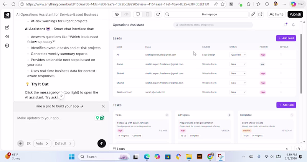
Task: Move Follow up with Sarah Johnson to In Progress
Action: coord(124,136)
